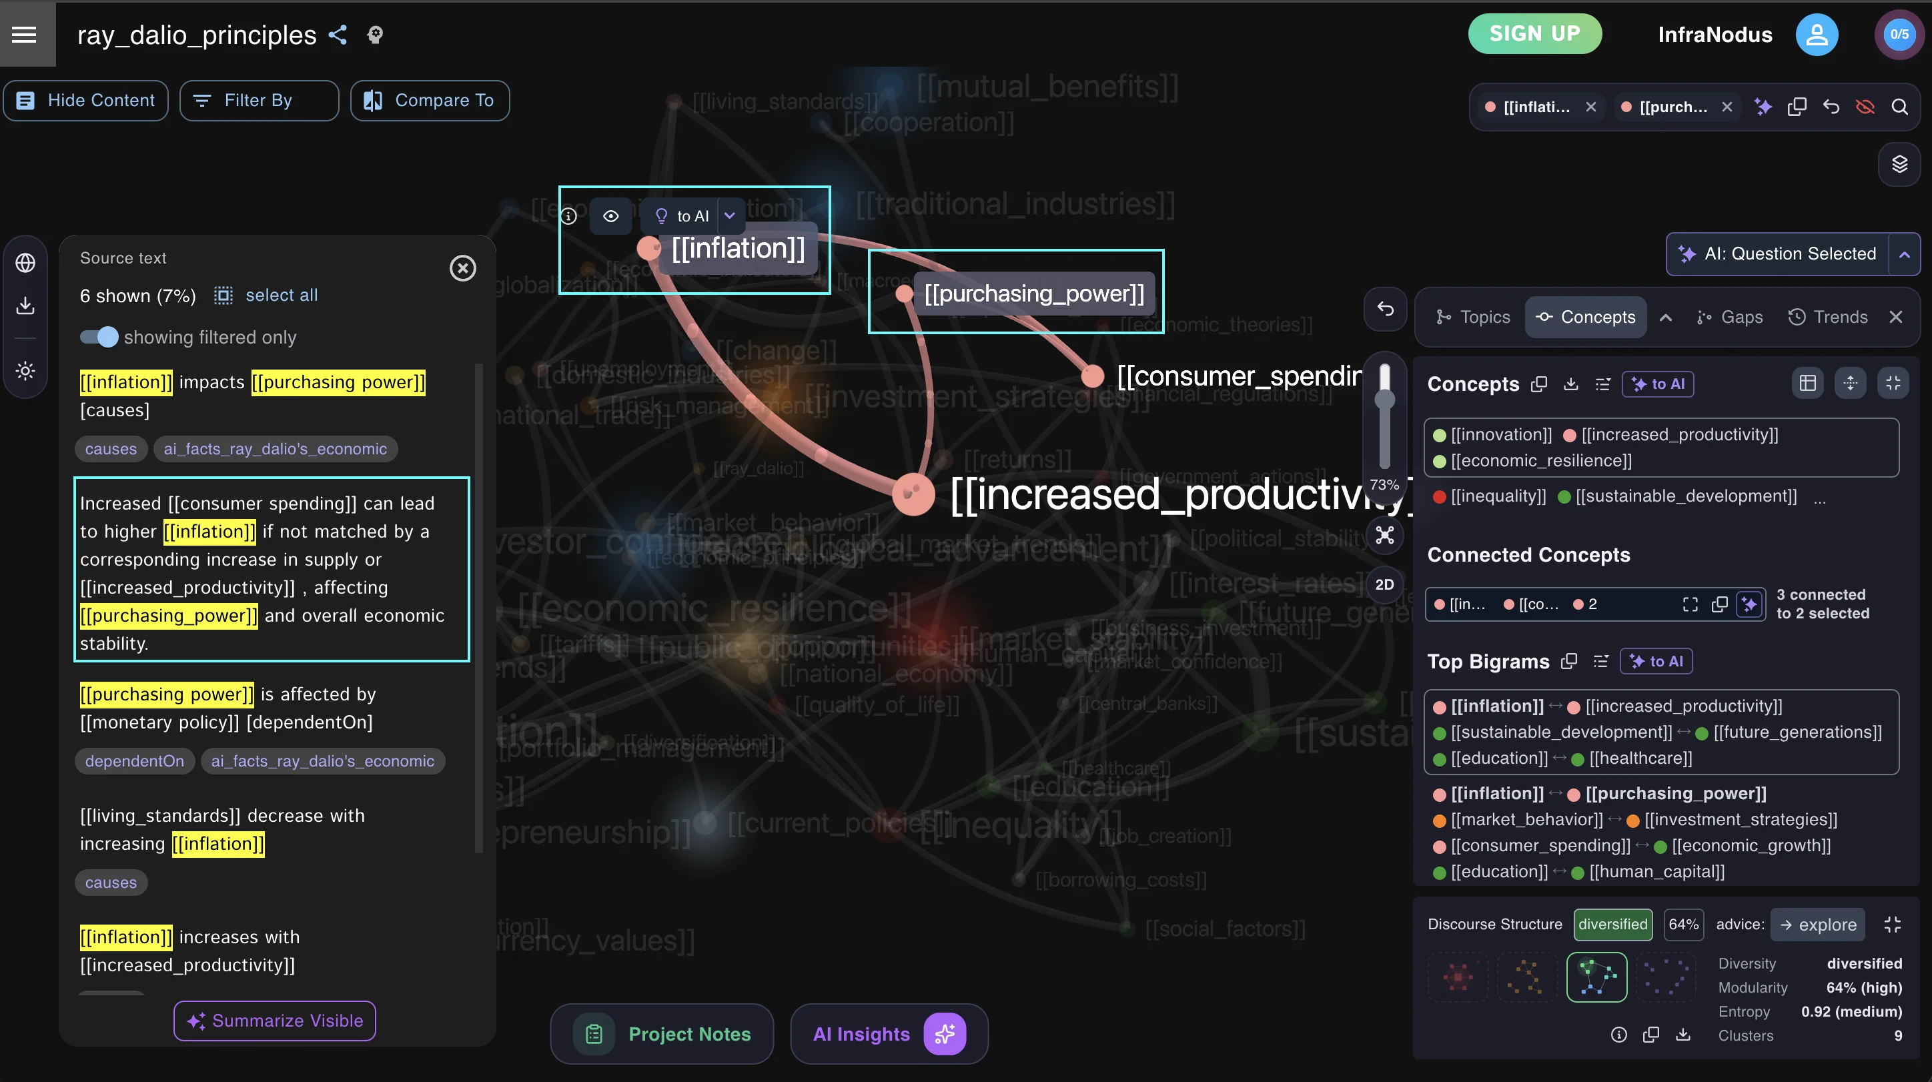1932x1082 pixels.
Task: Open the hamburger main menu
Action: 24,35
